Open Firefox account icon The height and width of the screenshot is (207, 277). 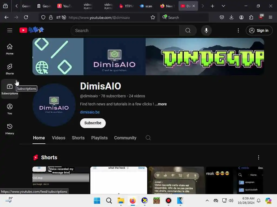(x=241, y=17)
